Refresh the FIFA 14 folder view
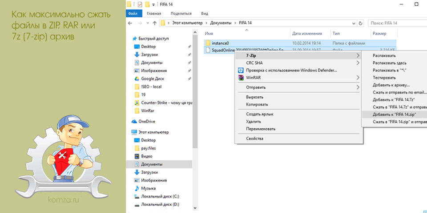427x213 pixels. pyautogui.click(x=361, y=24)
